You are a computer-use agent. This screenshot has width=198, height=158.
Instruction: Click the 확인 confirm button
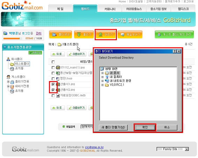point(145,128)
